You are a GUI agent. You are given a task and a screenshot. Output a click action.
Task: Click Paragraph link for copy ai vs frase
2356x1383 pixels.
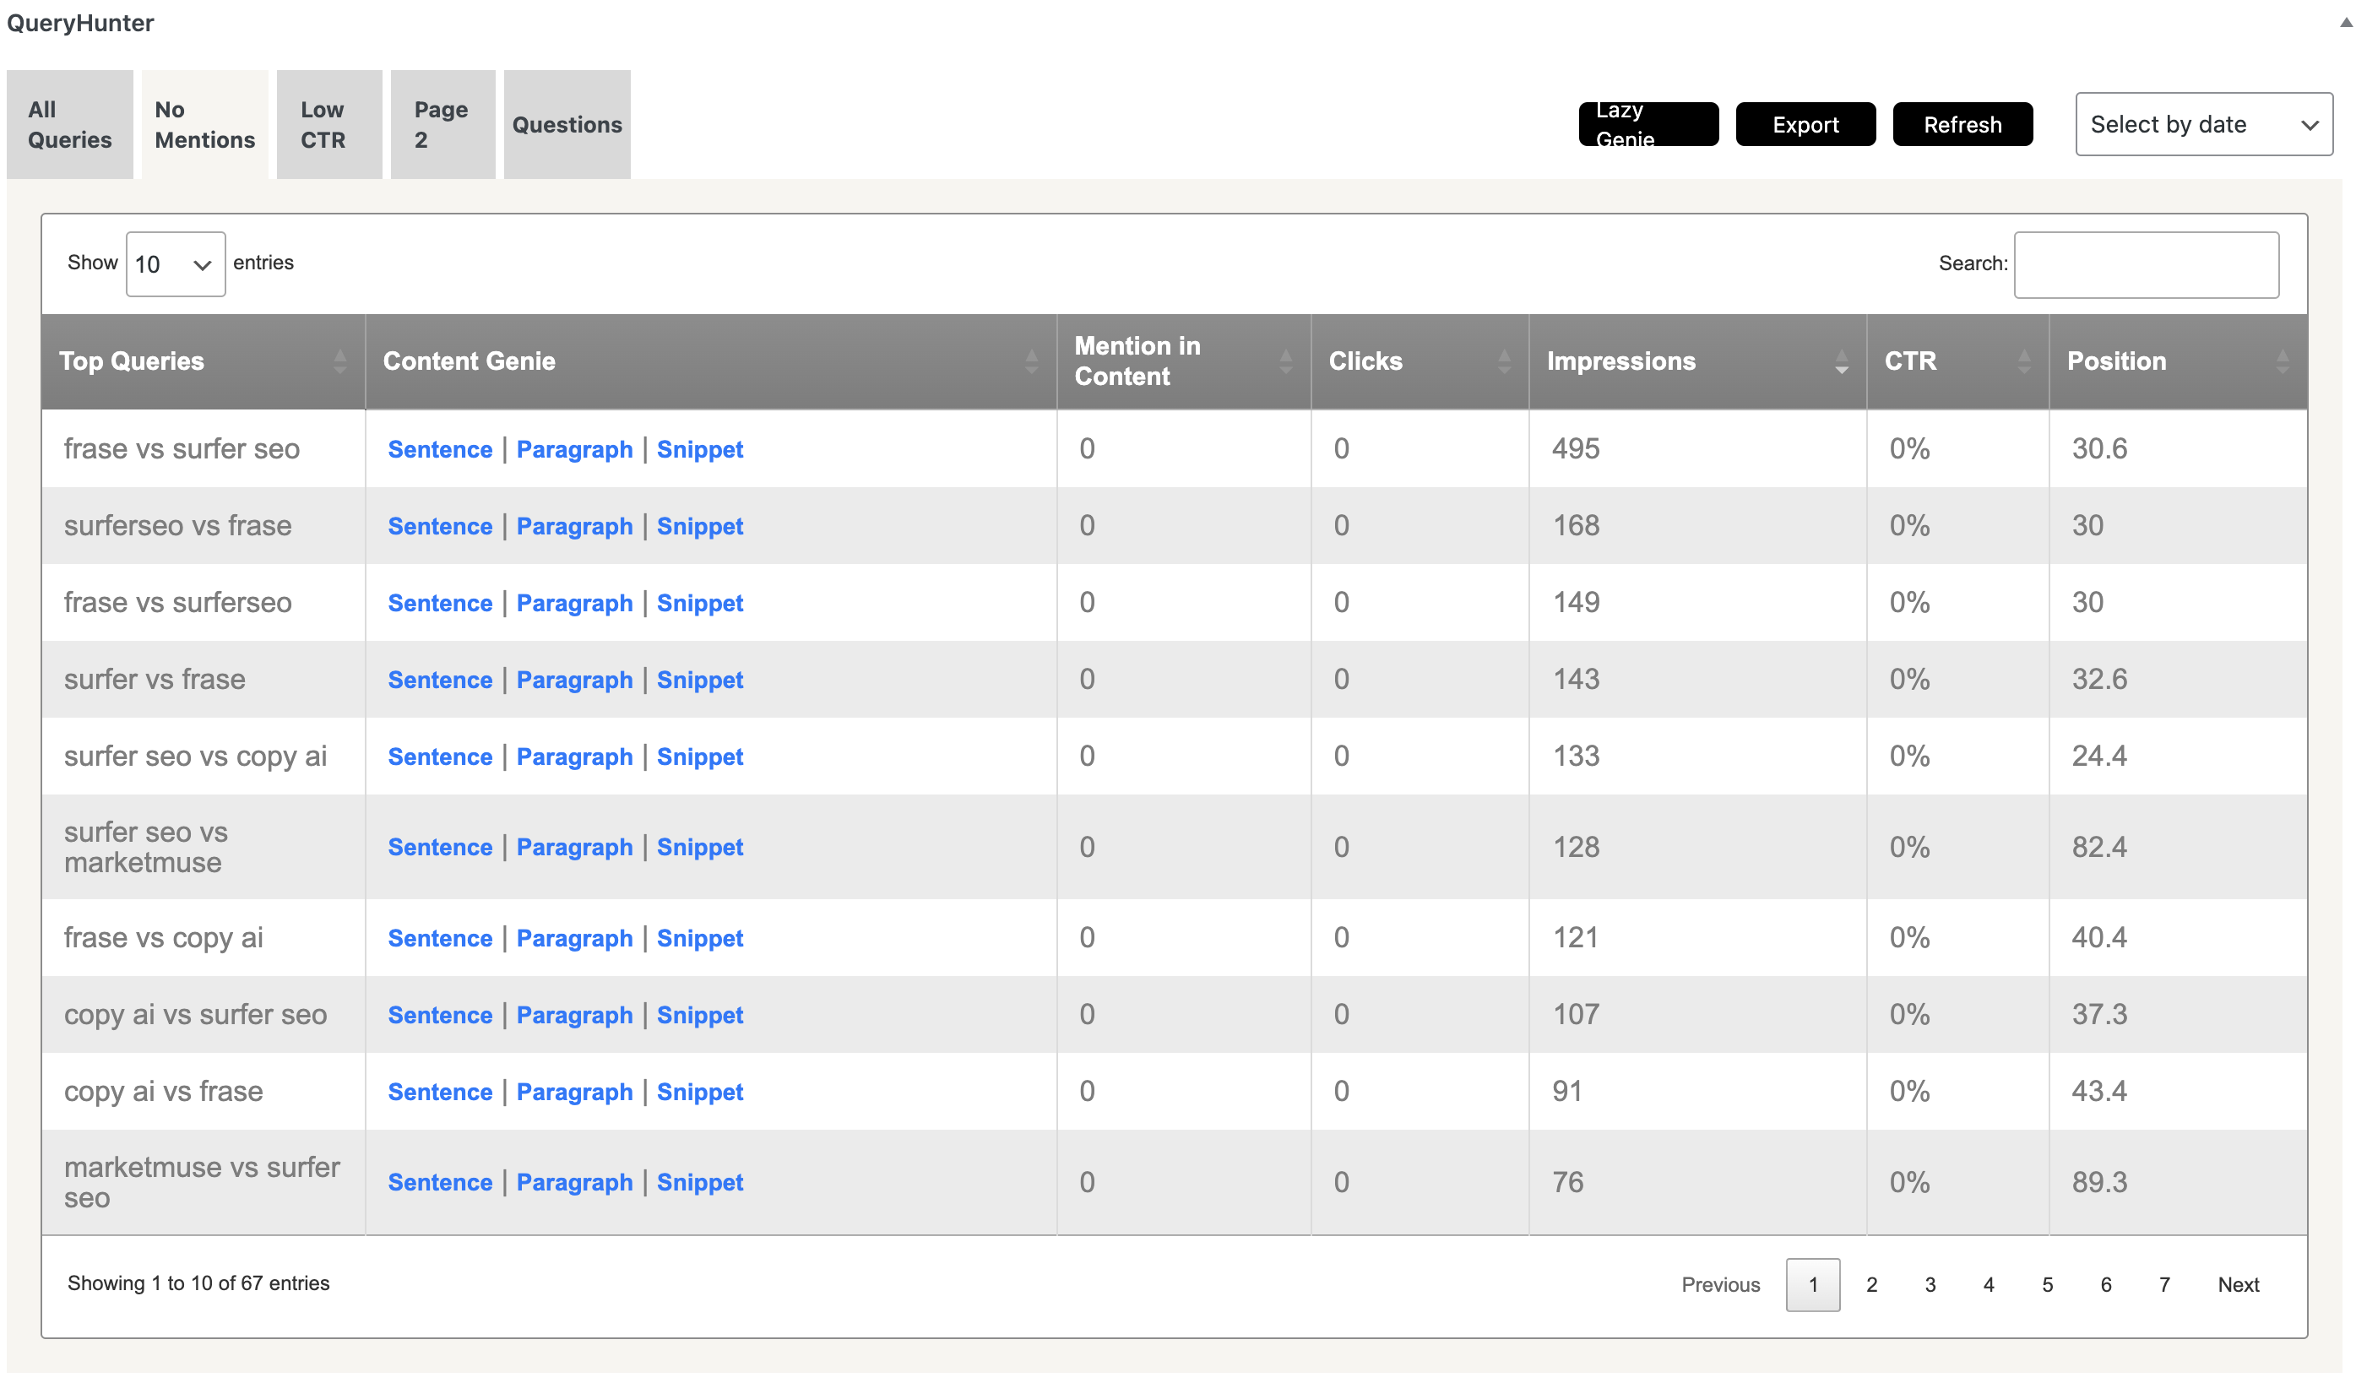click(x=574, y=1090)
